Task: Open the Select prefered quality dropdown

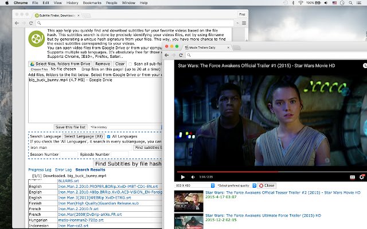Action: [236, 185]
